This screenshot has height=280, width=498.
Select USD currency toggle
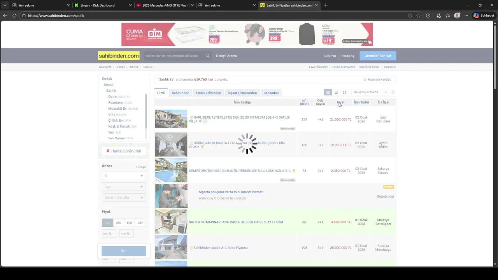[x=118, y=223]
